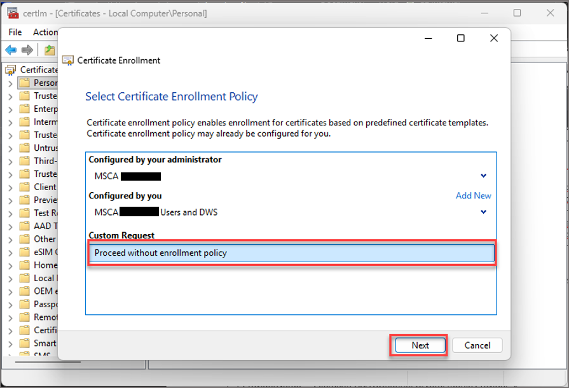Select the MSCA policy under administrator
Image resolution: width=569 pixels, height=388 pixels.
[x=291, y=176]
